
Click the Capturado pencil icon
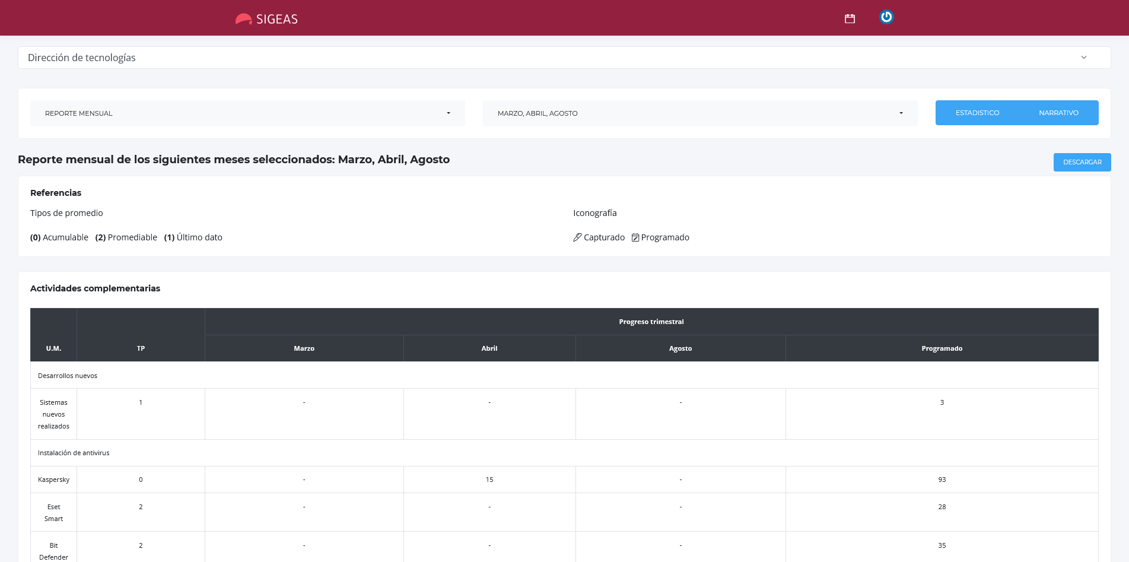pos(577,237)
